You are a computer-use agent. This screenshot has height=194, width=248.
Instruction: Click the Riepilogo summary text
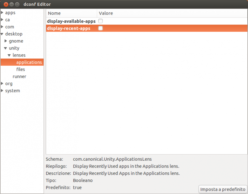126,166
